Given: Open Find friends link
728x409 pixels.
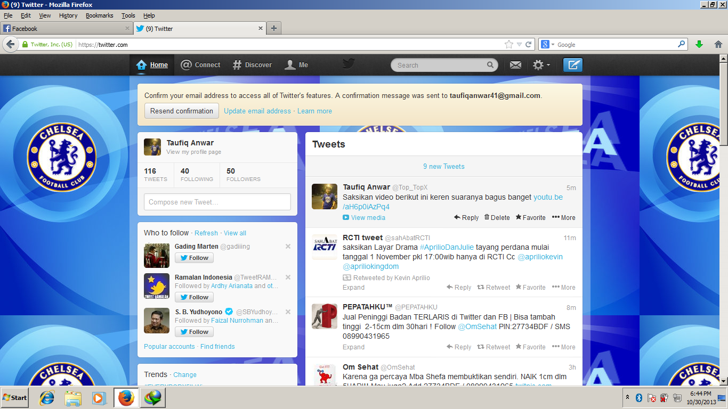Looking at the screenshot, I should (217, 346).
